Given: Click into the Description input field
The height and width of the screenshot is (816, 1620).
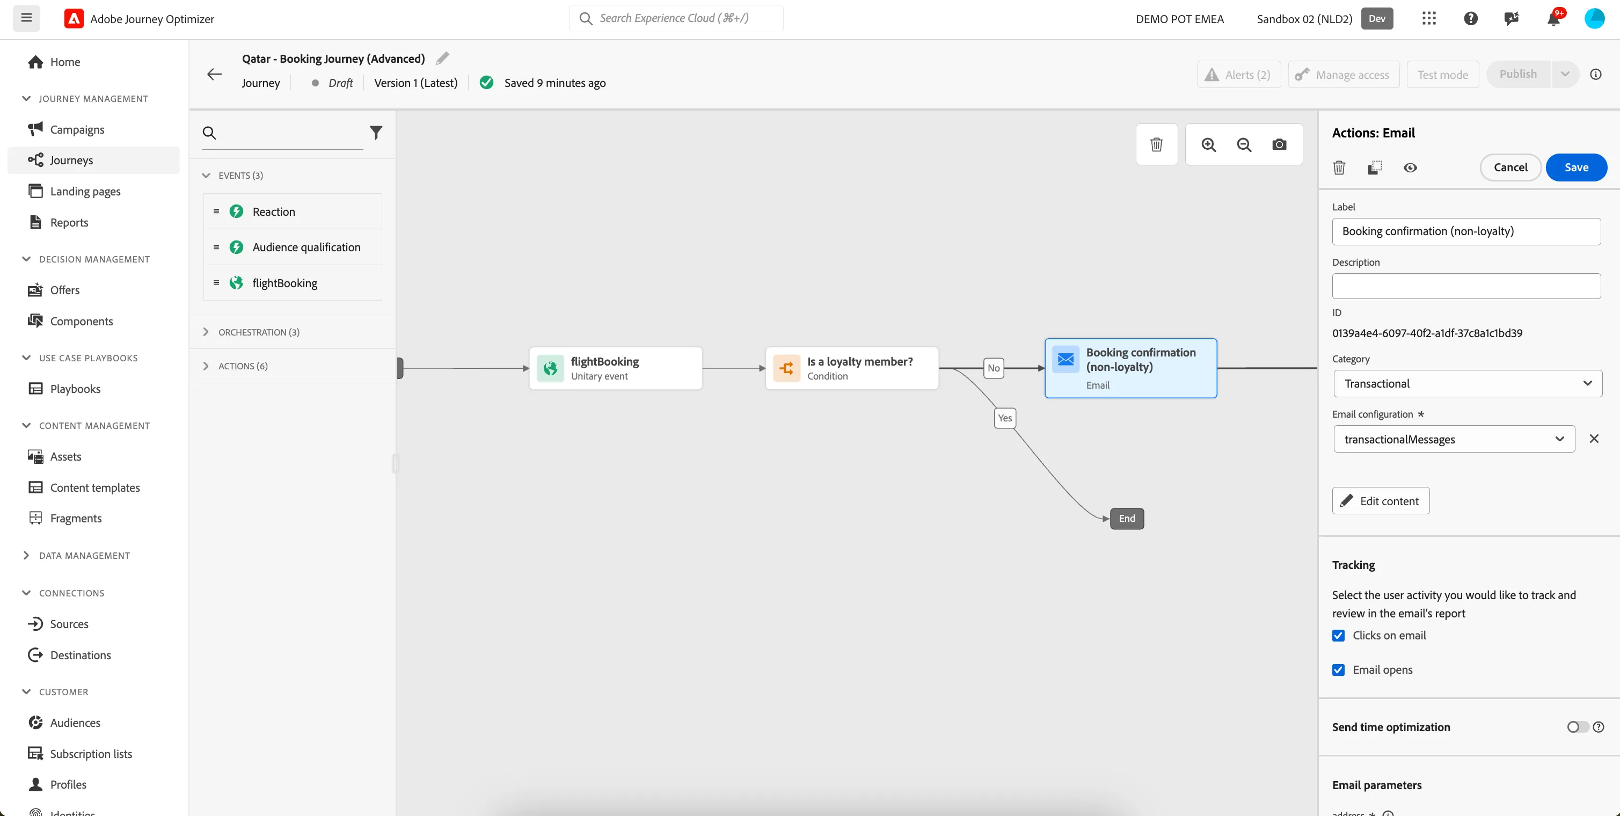Looking at the screenshot, I should [x=1466, y=286].
